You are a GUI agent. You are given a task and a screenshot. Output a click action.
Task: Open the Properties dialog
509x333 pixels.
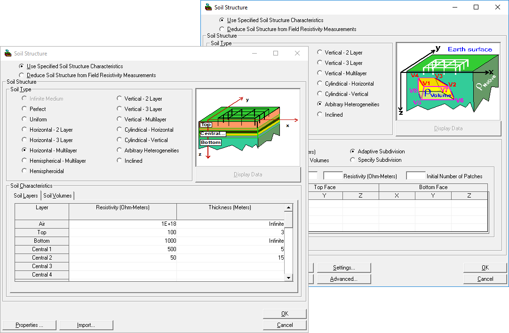pyautogui.click(x=29, y=325)
